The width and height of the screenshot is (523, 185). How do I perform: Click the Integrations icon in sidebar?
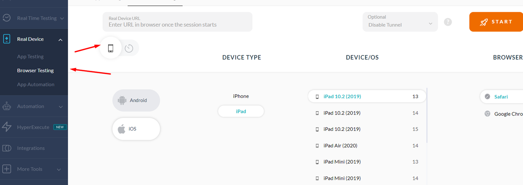7,148
